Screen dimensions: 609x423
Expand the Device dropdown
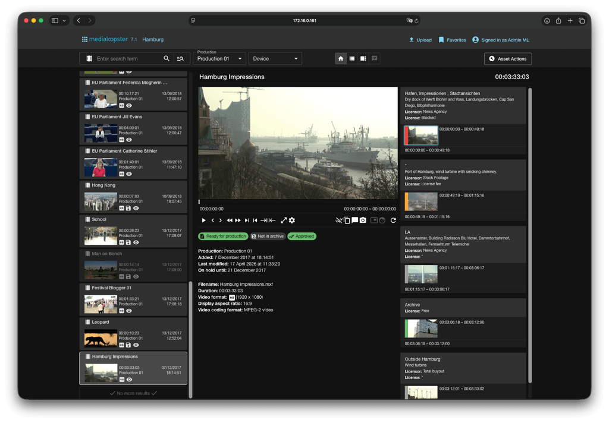pyautogui.click(x=275, y=59)
